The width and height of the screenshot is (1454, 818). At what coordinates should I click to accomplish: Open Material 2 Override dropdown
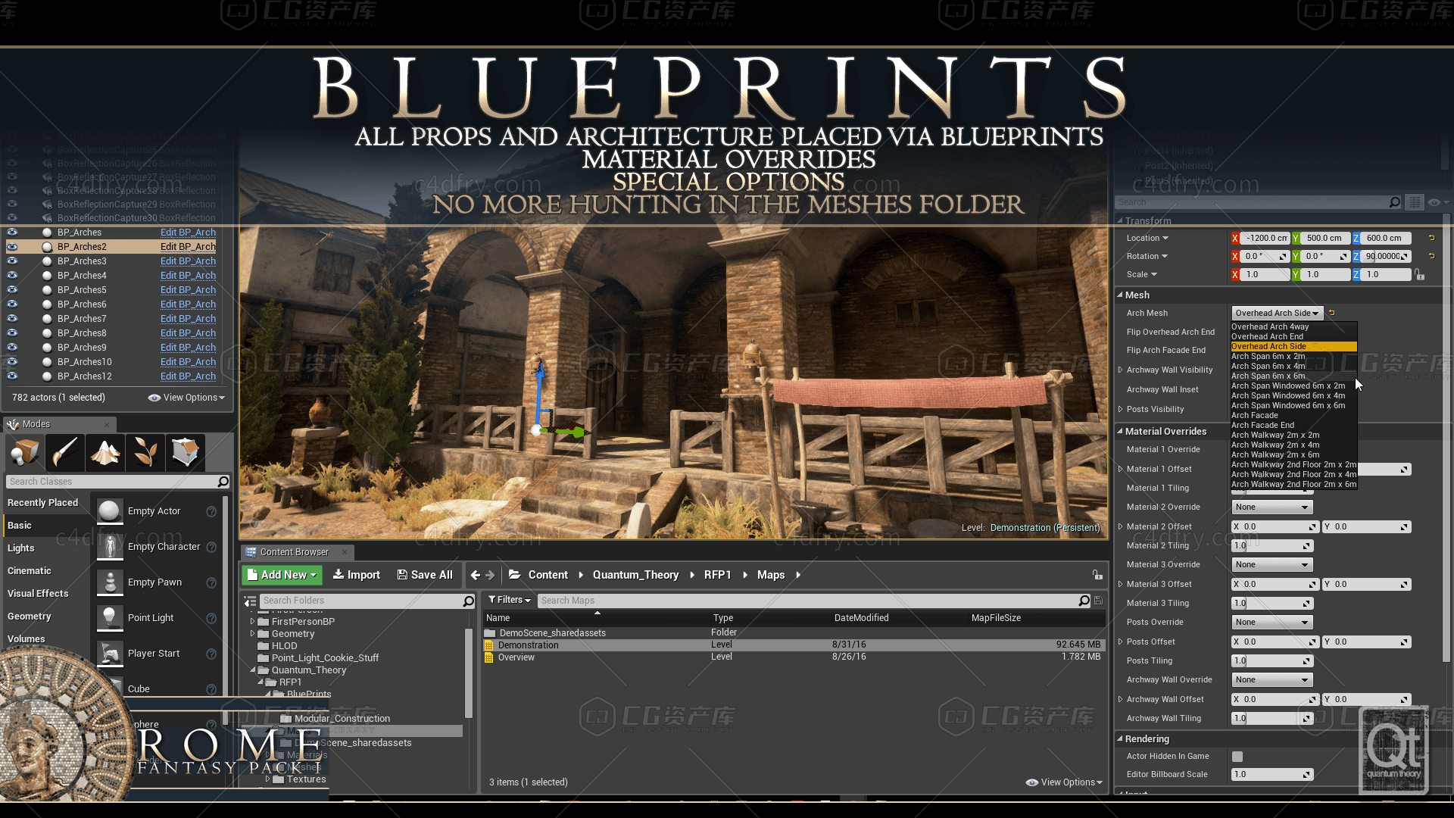(x=1272, y=507)
